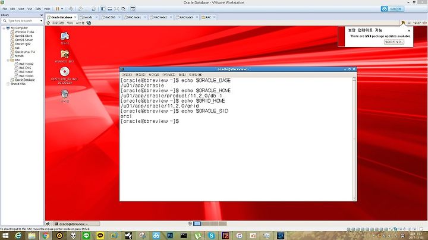Screen dimensions: 428x240
Task: Click the web browser launcher in GNOME panel
Action: [x=89, y=23]
